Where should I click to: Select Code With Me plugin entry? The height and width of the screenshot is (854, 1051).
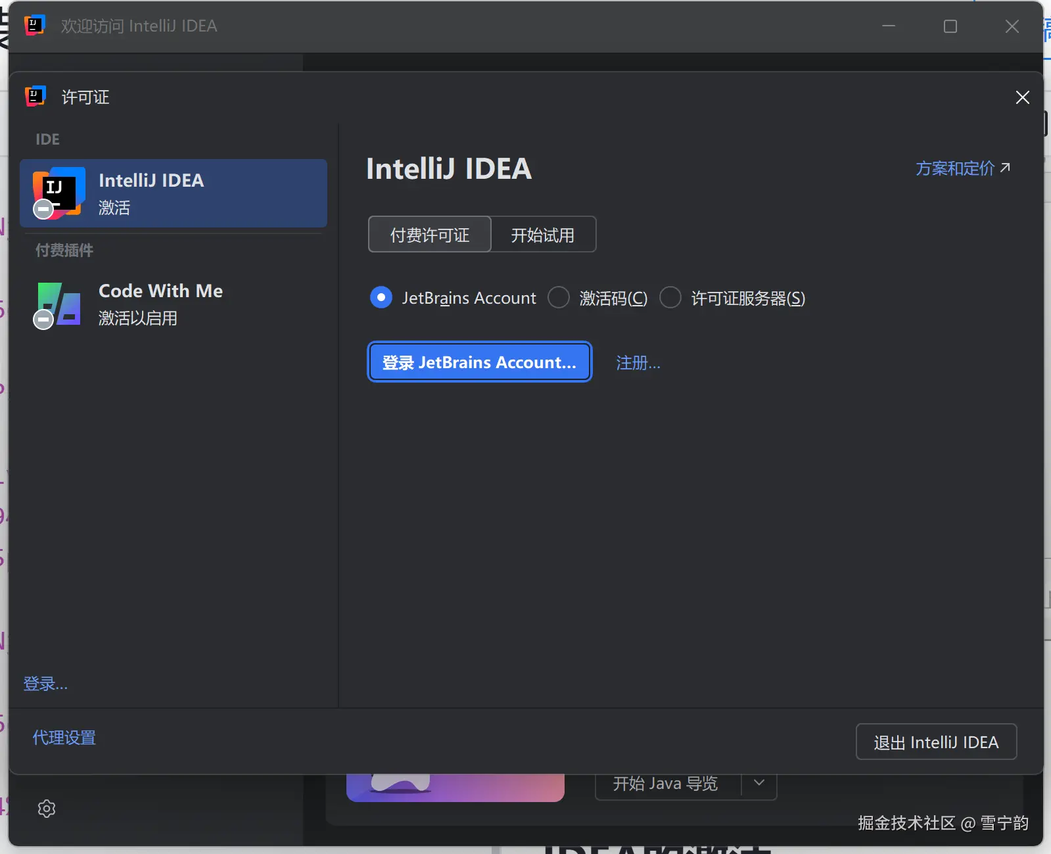click(x=174, y=304)
